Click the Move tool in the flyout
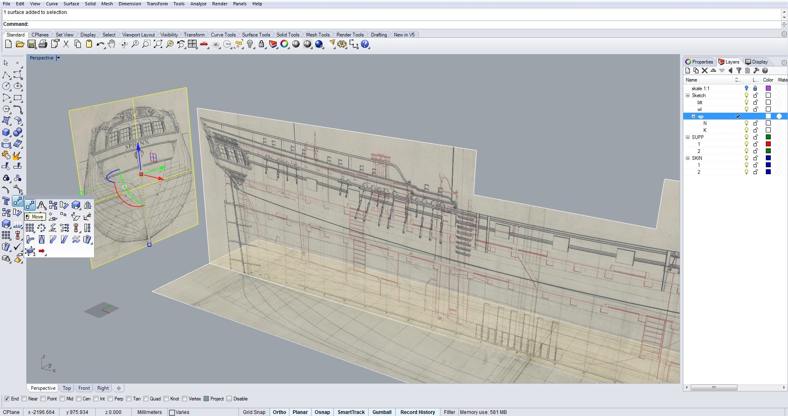The height and width of the screenshot is (416, 788). [30, 205]
